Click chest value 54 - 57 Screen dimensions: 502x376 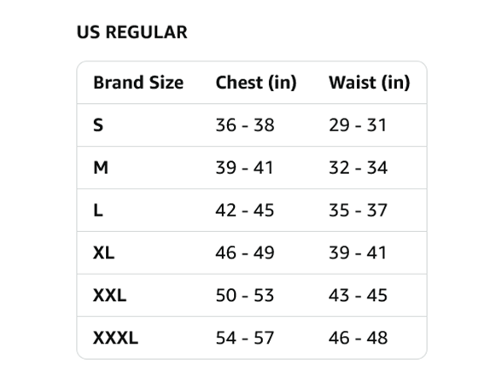point(245,338)
